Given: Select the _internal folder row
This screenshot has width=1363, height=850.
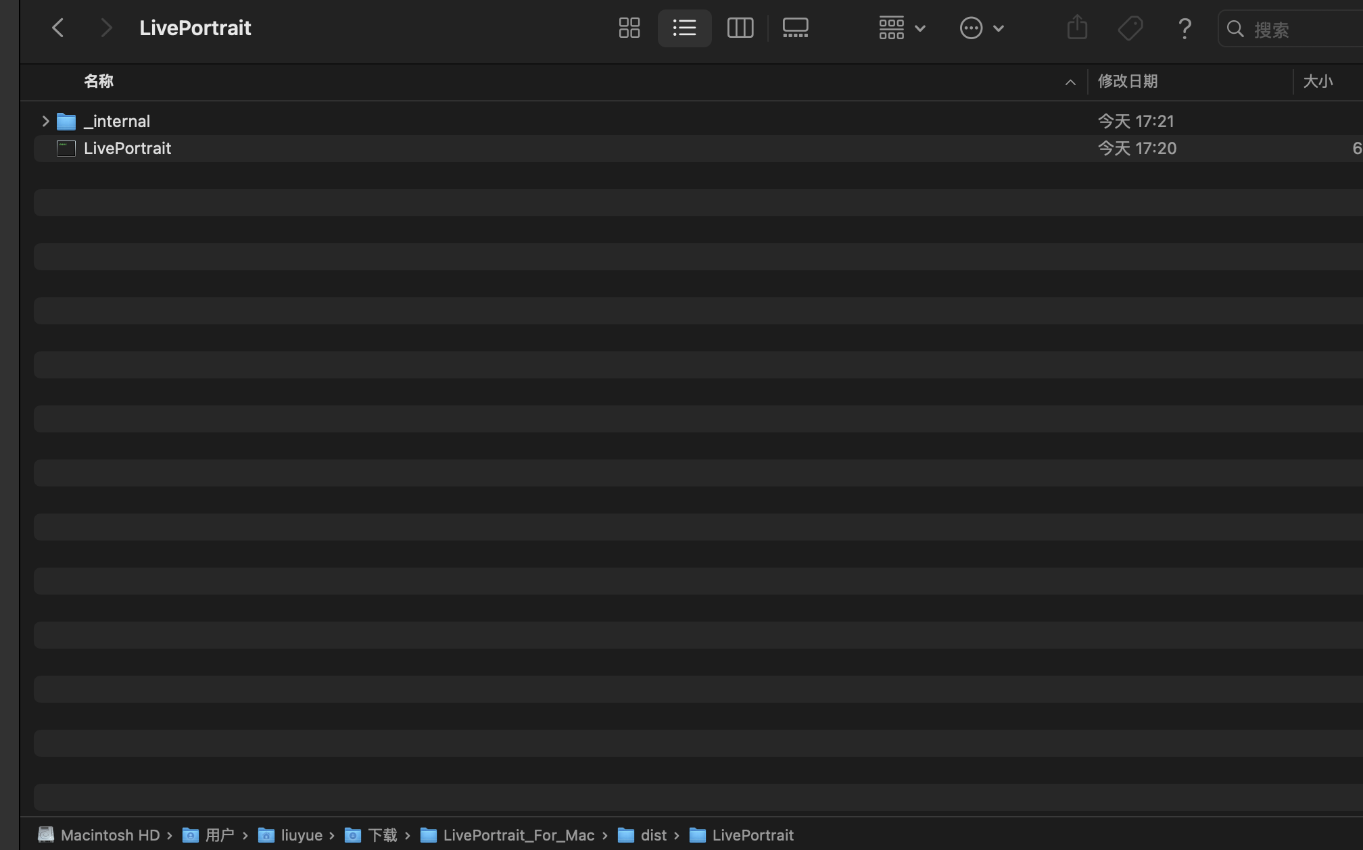Looking at the screenshot, I should pos(118,122).
